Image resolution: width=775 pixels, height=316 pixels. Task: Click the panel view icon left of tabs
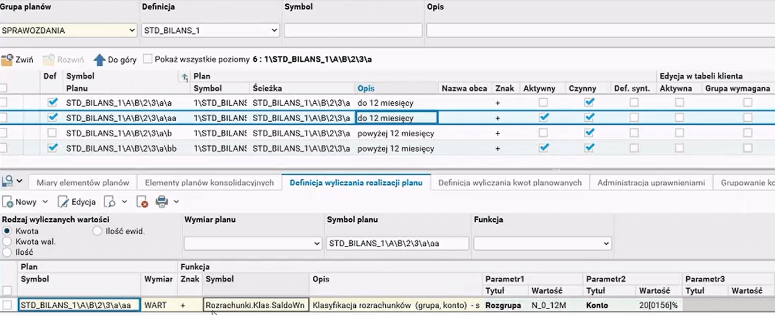8,181
